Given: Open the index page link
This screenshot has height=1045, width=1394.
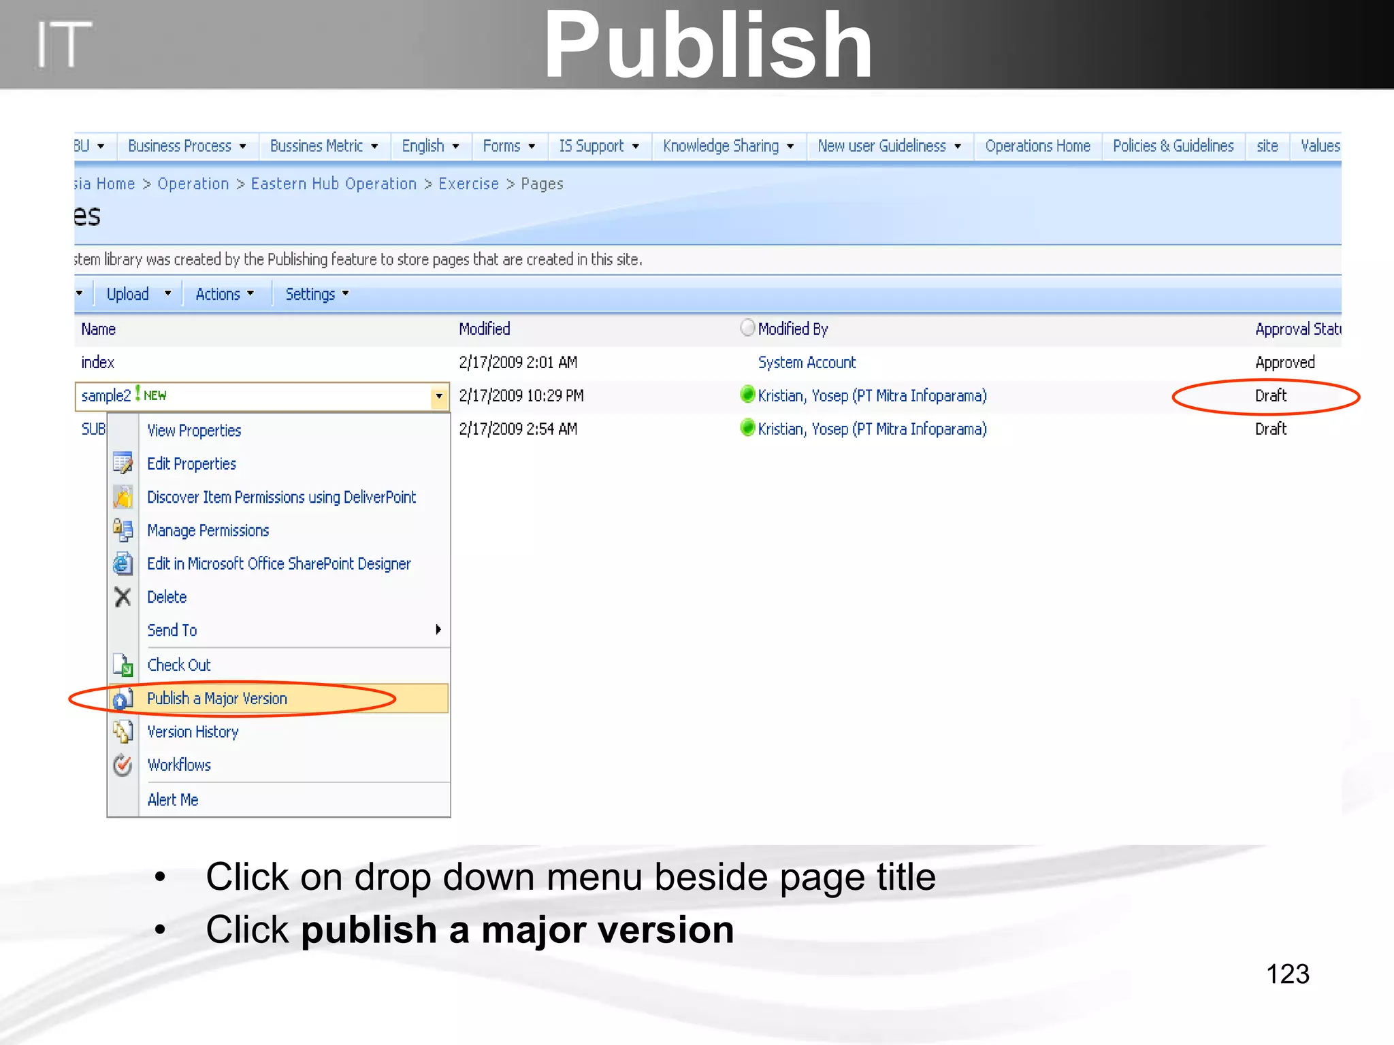Looking at the screenshot, I should (x=97, y=363).
